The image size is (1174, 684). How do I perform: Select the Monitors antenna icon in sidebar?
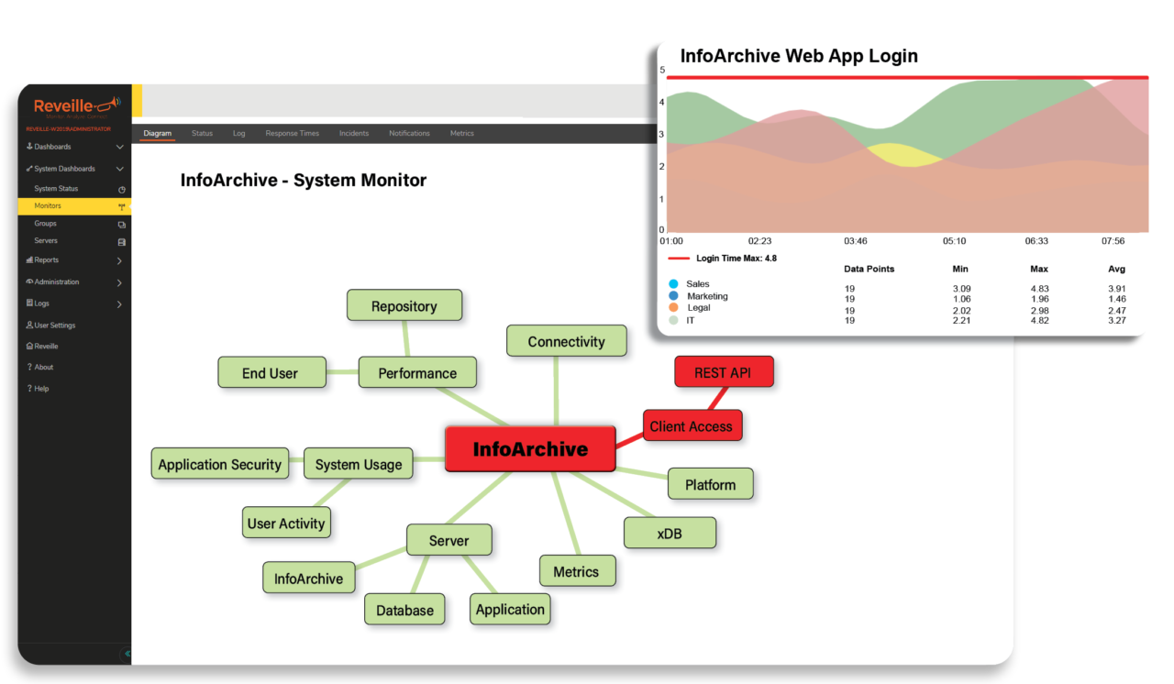tap(120, 206)
